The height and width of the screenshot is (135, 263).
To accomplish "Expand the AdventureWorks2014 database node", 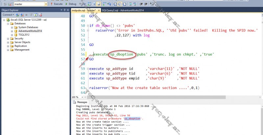I will (12, 31).
